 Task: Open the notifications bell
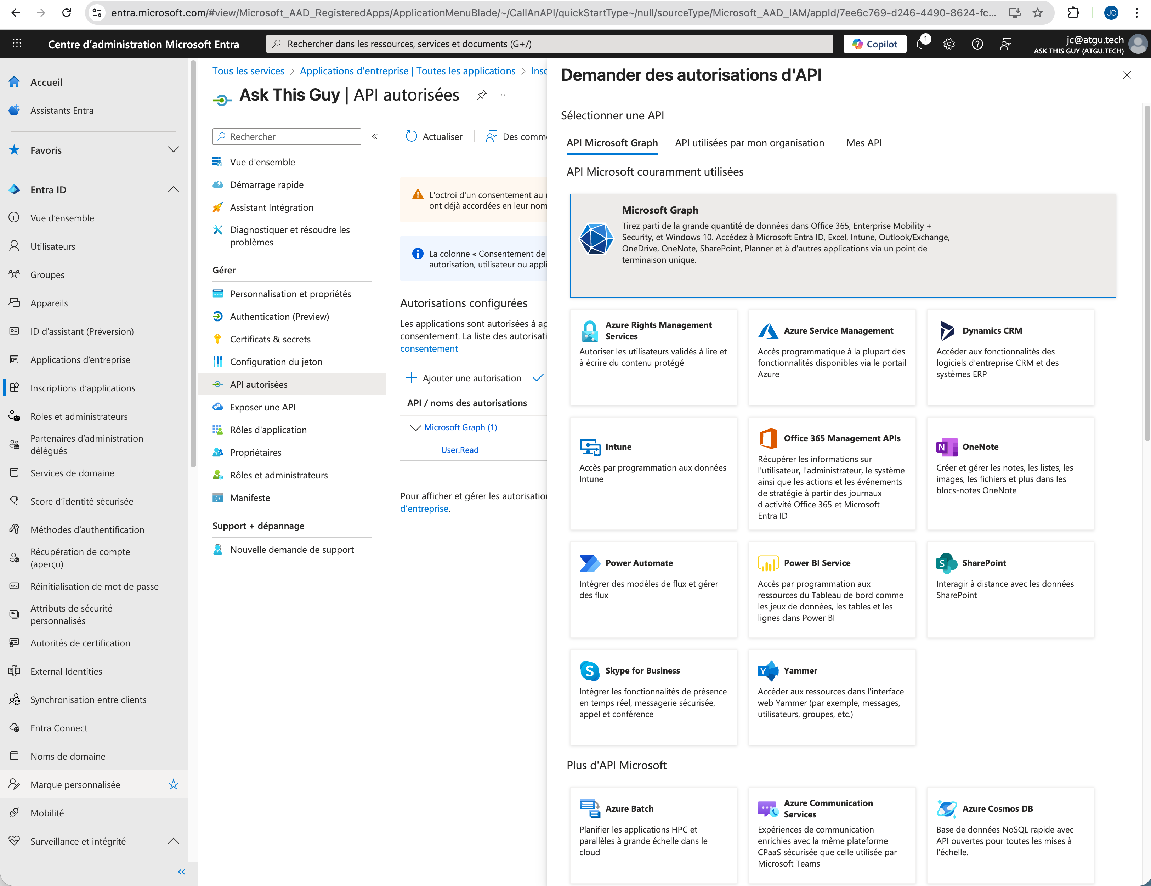pos(921,44)
